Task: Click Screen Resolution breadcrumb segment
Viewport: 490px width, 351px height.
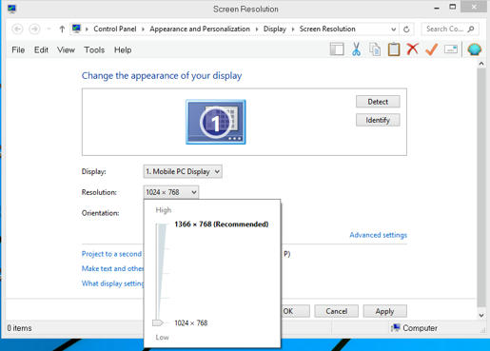Action: pos(327,29)
